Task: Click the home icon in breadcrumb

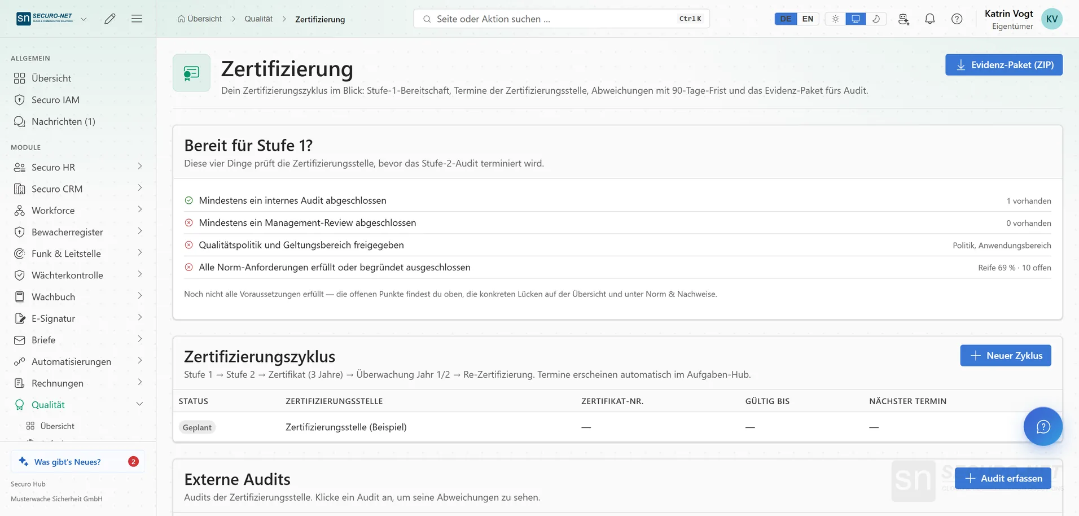Action: 181,19
